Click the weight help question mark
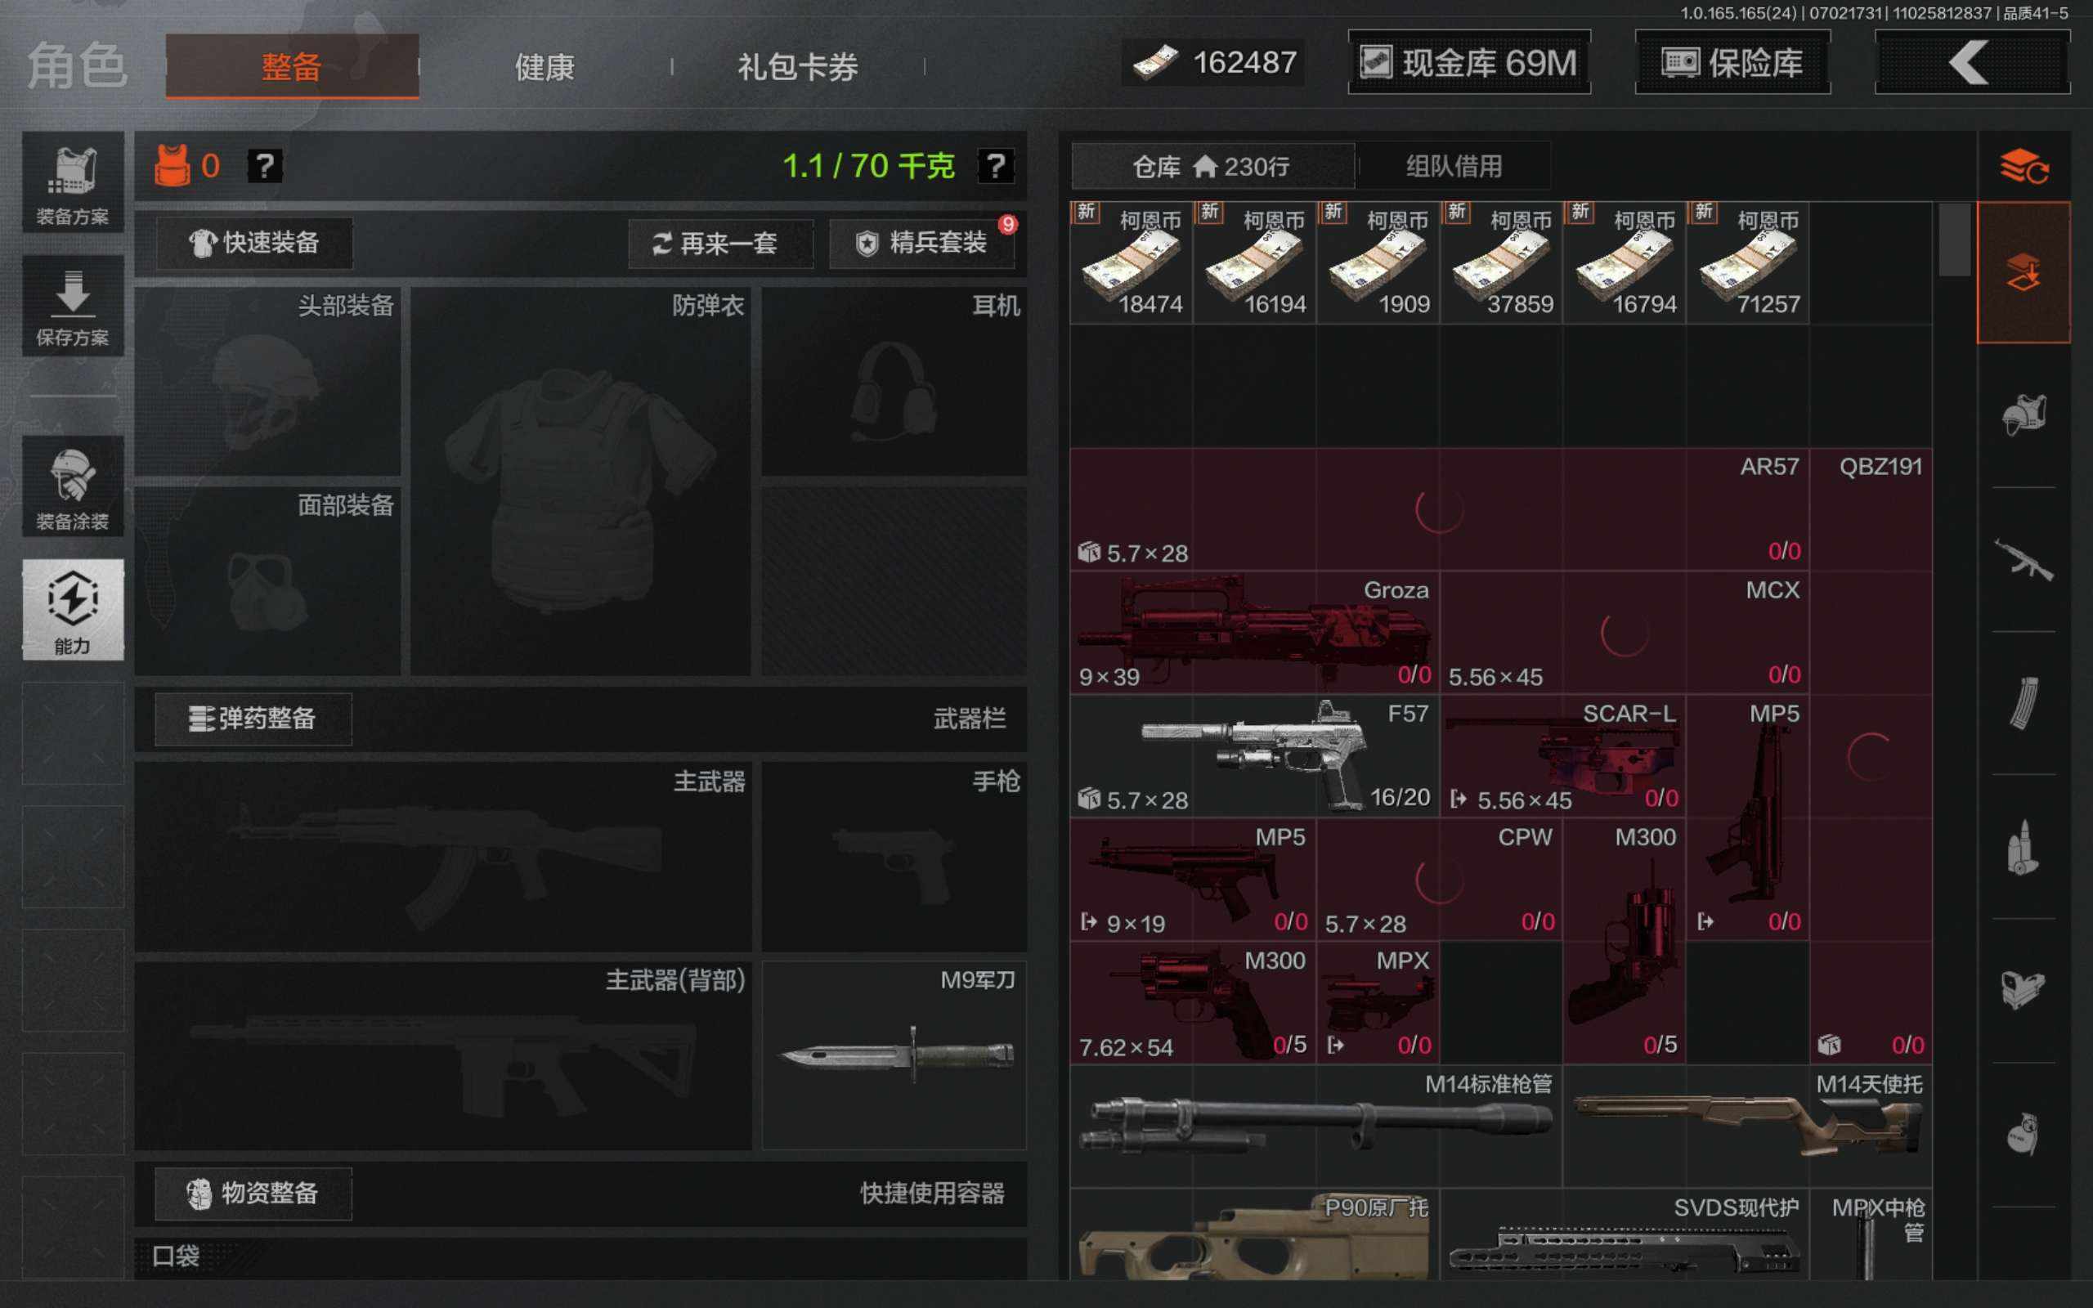 coord(995,165)
